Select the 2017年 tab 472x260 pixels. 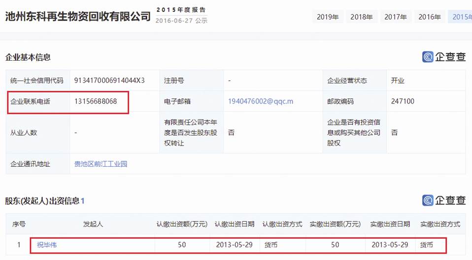pyautogui.click(x=396, y=17)
